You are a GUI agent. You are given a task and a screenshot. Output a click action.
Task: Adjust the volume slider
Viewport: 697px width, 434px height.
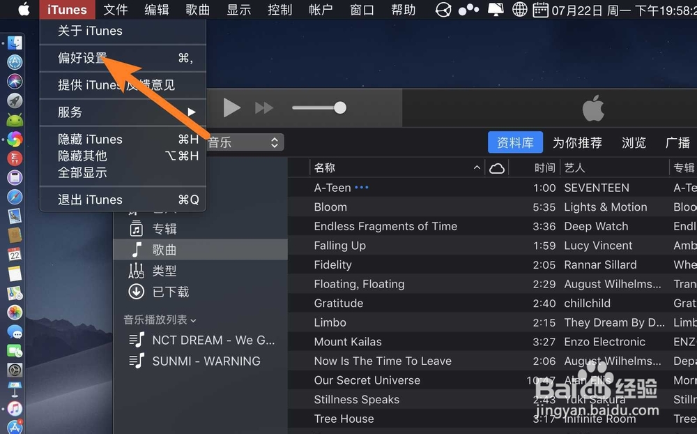tap(339, 107)
